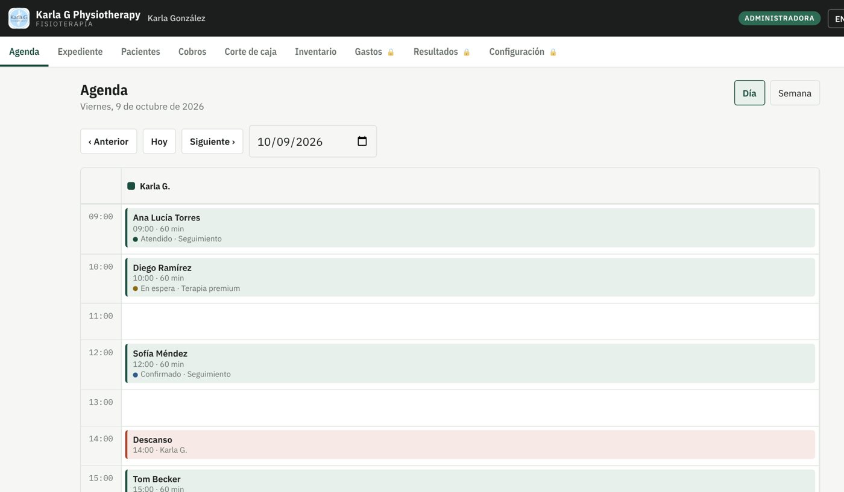Open the locked Gastos tab

pos(374,52)
